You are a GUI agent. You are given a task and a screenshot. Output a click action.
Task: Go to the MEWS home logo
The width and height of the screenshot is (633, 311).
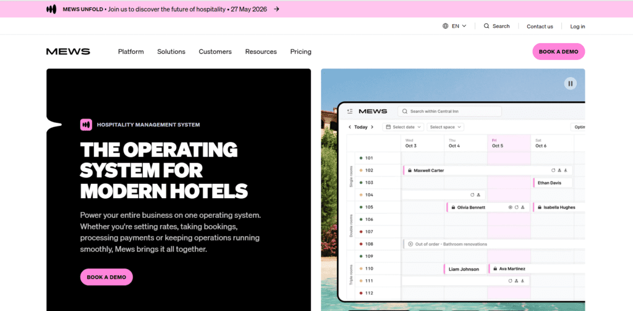point(68,52)
